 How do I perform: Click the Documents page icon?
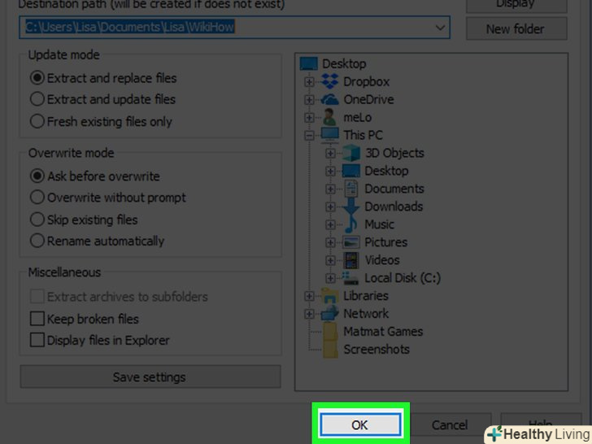tap(350, 189)
